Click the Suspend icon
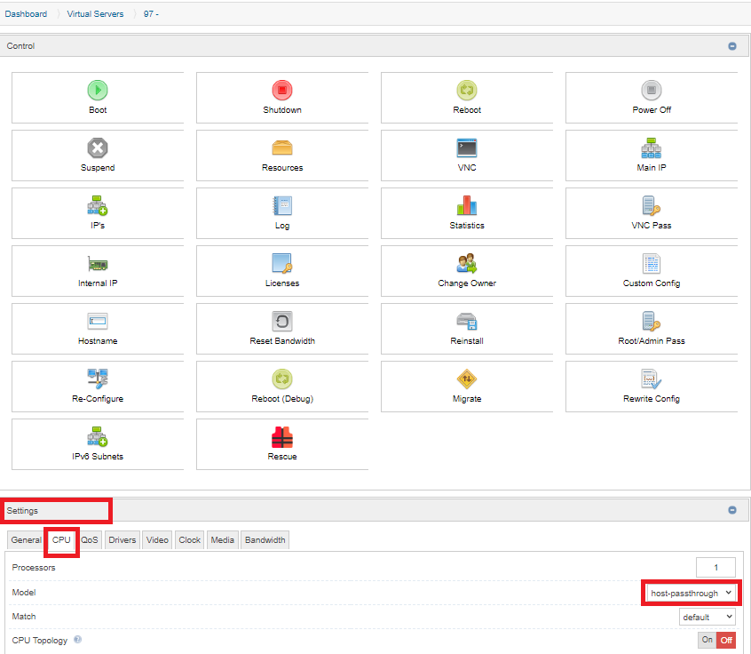 [x=98, y=148]
